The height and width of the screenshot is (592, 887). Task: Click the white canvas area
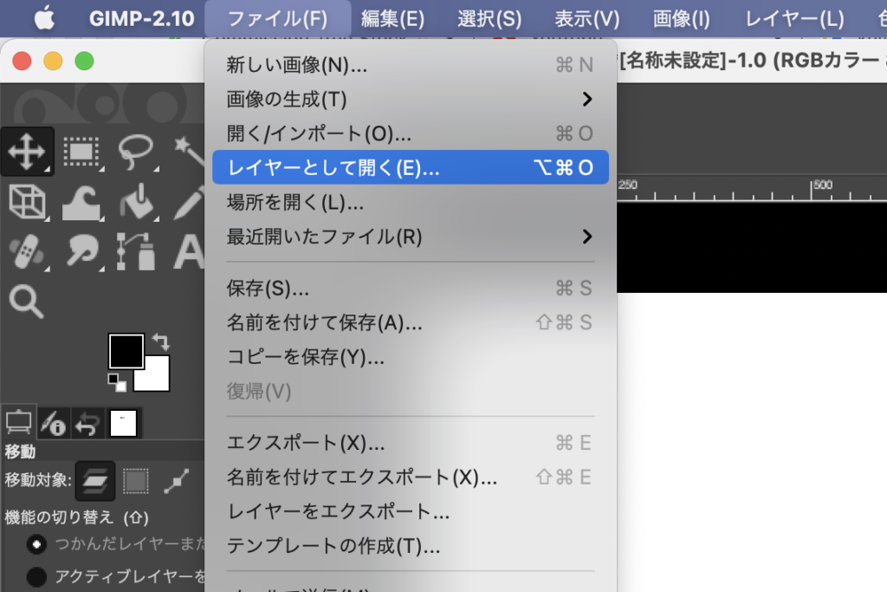click(x=752, y=442)
